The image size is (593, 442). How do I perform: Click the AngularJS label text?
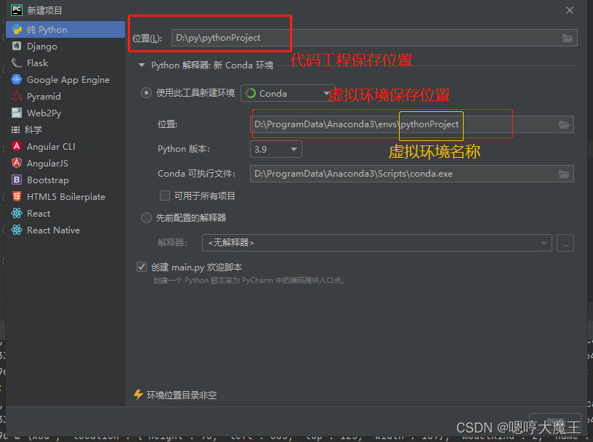(48, 163)
